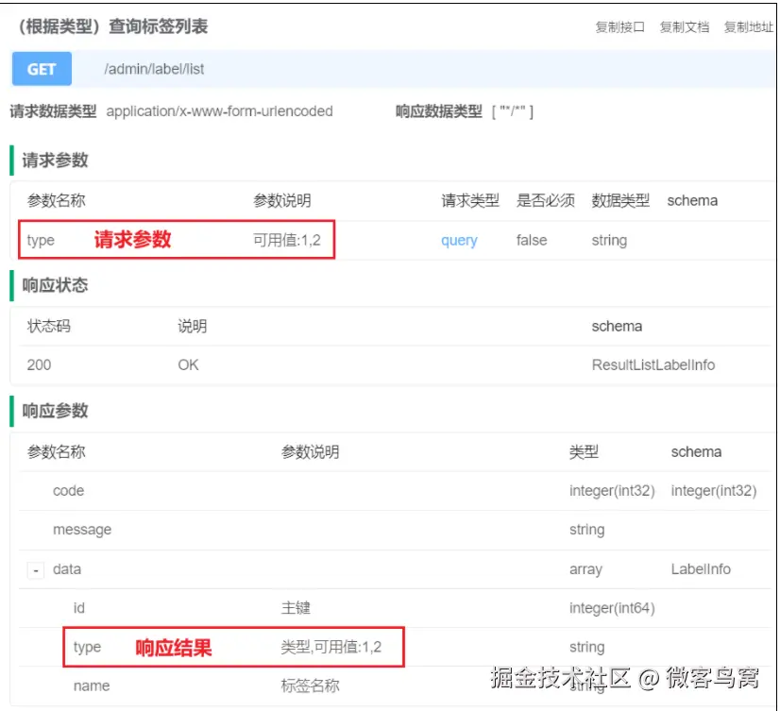The width and height of the screenshot is (780, 711).
Task: Click the ResultListLabelInfo schema cell
Action: point(653,365)
